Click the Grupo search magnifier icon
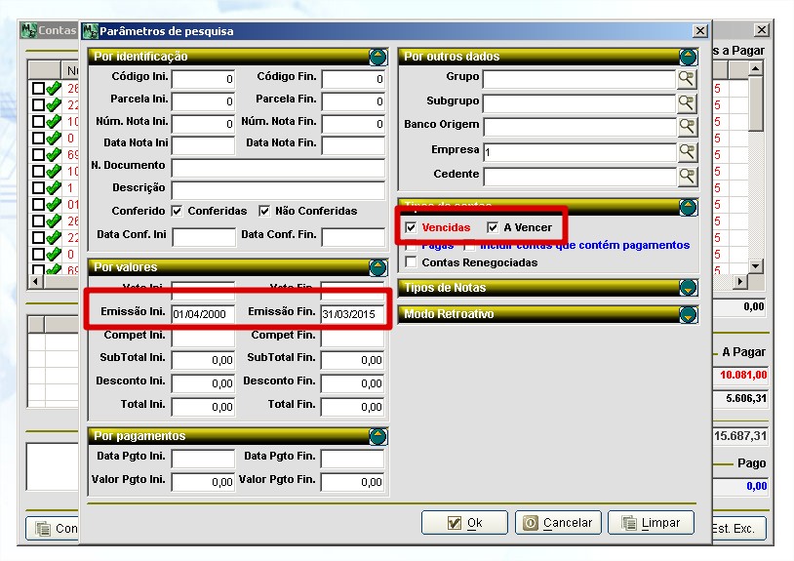 tap(688, 79)
